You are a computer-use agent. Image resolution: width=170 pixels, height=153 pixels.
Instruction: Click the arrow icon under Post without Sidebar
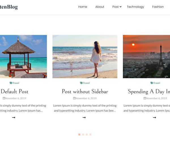tap(84, 117)
